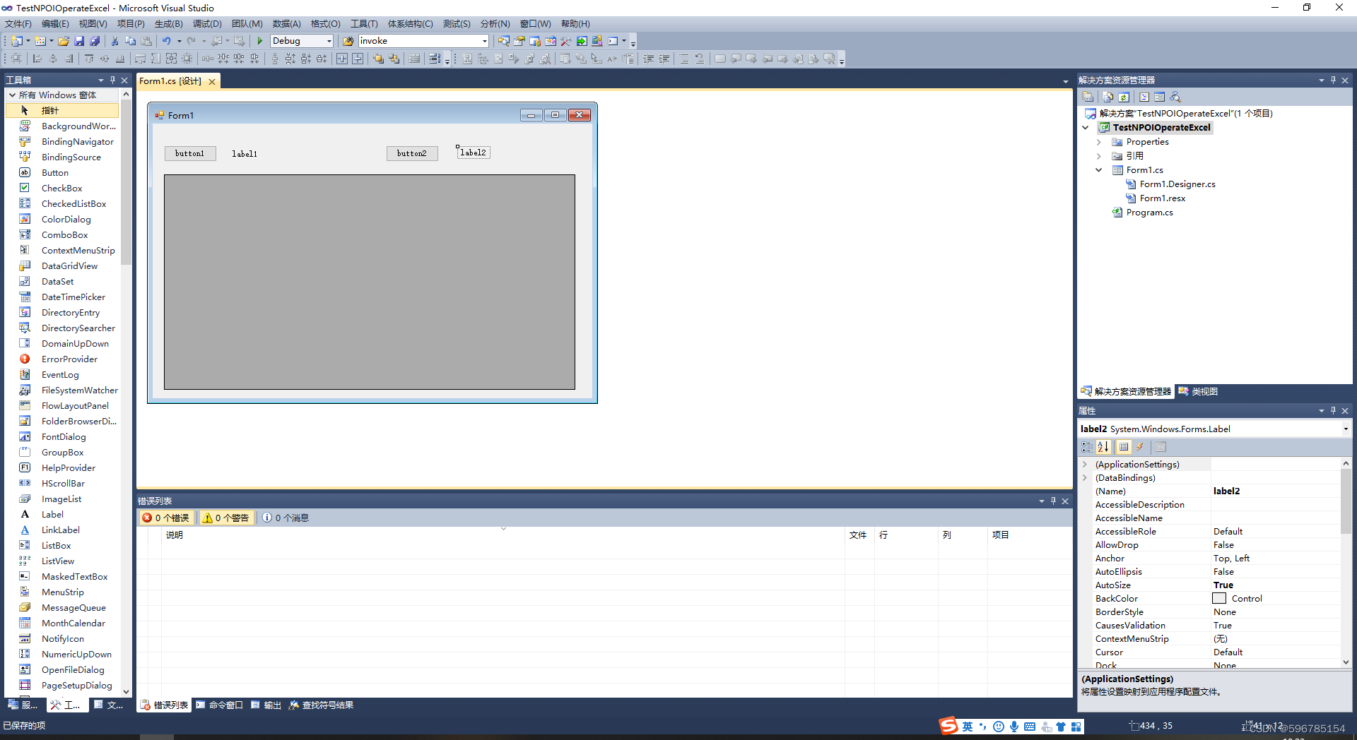
Task: Start debugging with the green play arrow
Action: pos(260,41)
